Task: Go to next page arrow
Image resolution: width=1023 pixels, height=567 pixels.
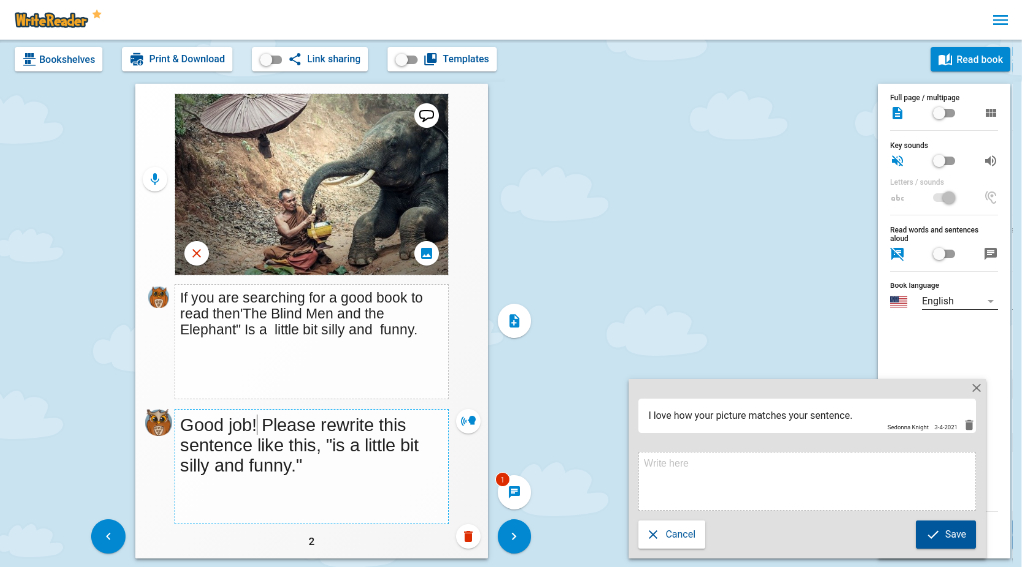Action: click(514, 536)
